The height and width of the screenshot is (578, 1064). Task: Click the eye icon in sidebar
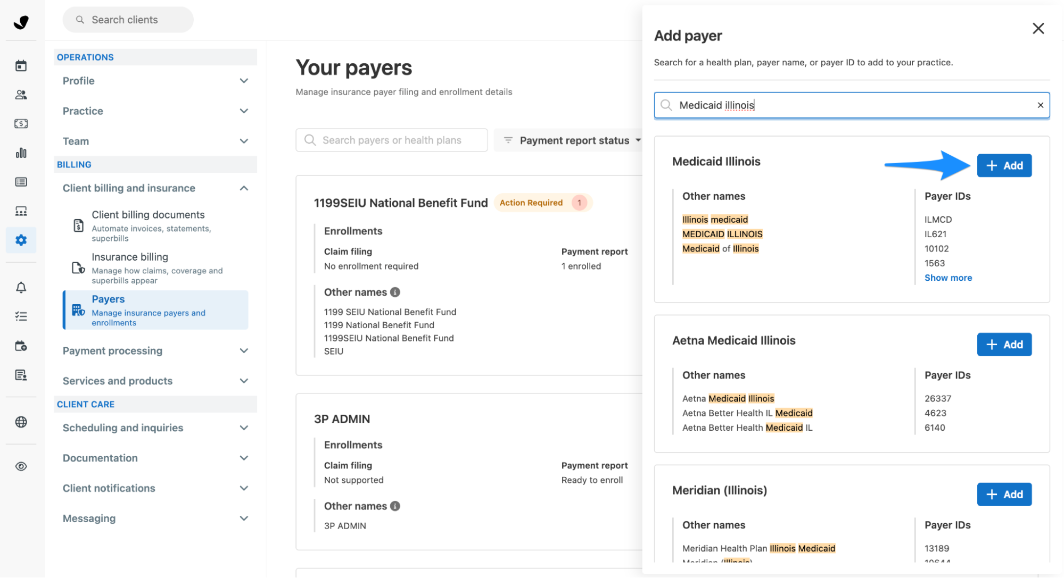(x=21, y=466)
